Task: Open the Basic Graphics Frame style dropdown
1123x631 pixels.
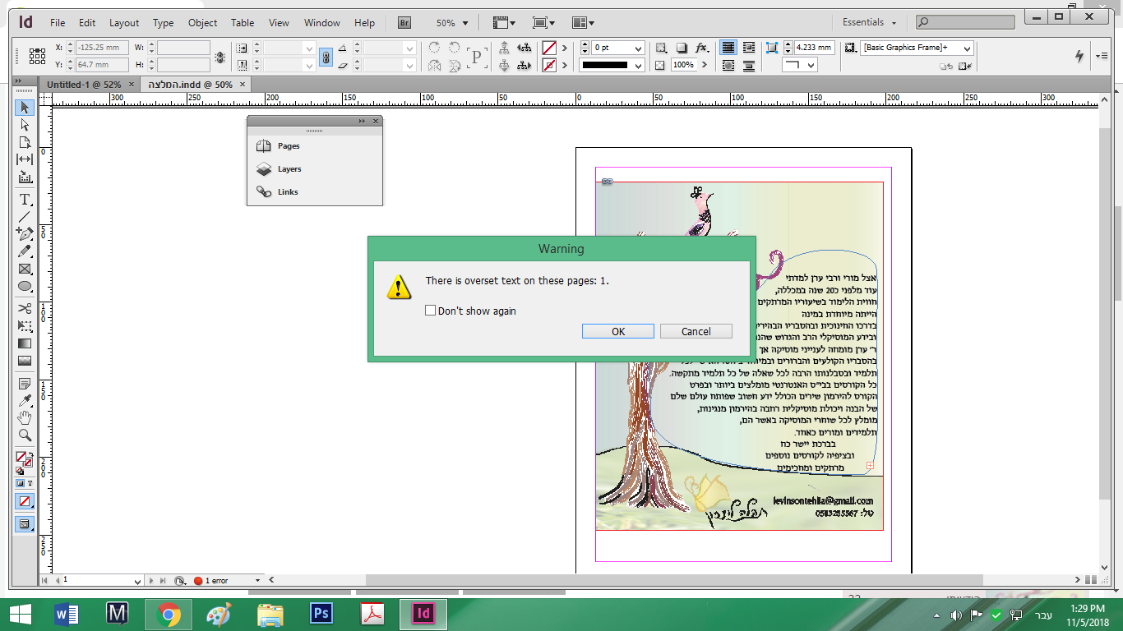Action: (967, 48)
